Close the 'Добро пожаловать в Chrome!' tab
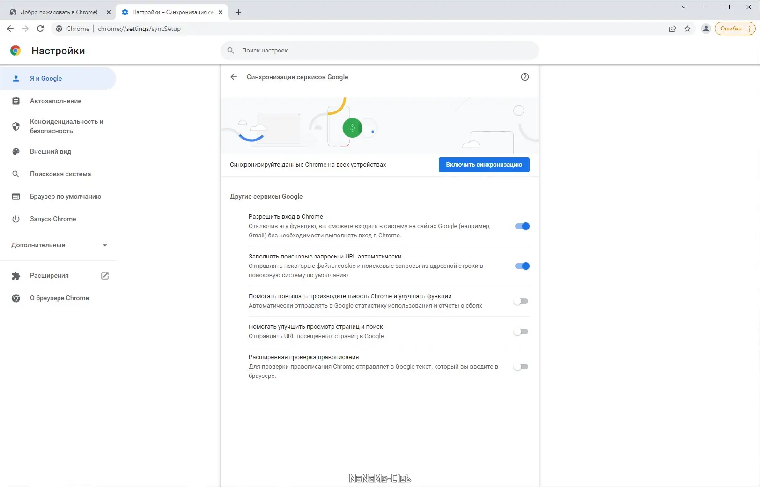 point(108,12)
